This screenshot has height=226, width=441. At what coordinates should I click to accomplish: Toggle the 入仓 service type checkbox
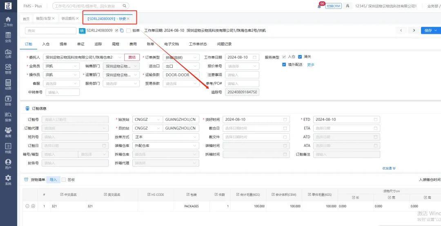[x=284, y=57]
